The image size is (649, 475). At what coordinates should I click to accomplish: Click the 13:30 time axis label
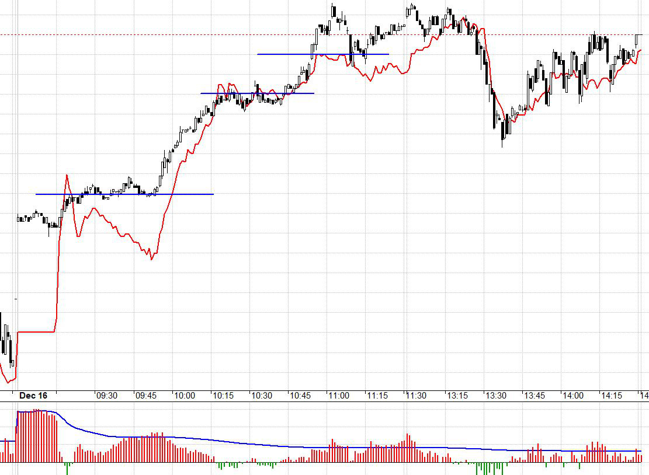496,396
